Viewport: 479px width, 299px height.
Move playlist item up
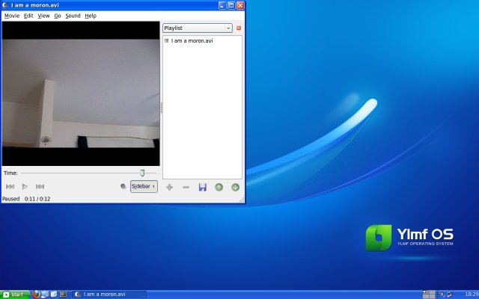point(219,187)
